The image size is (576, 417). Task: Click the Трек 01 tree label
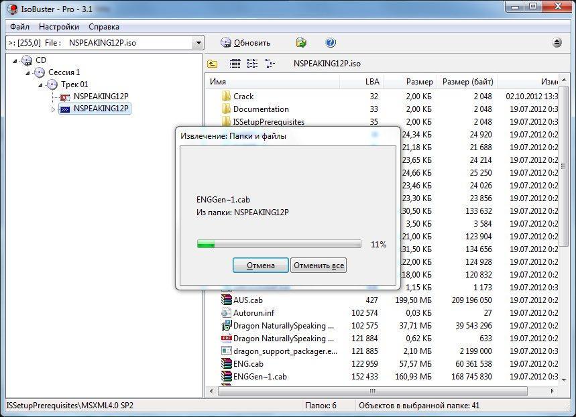[x=74, y=84]
